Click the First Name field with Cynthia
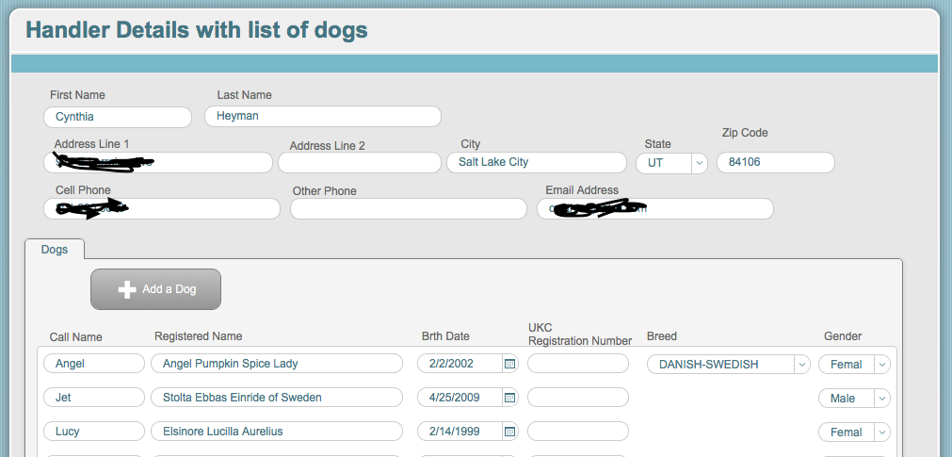Image resolution: width=952 pixels, height=457 pixels. pyautogui.click(x=118, y=117)
